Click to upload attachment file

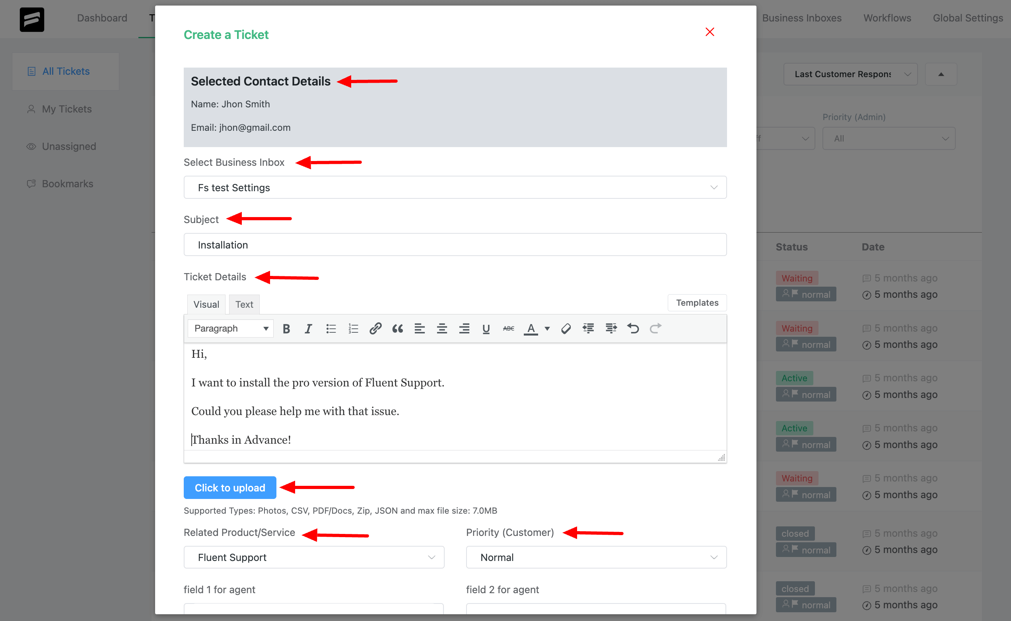[x=229, y=487]
